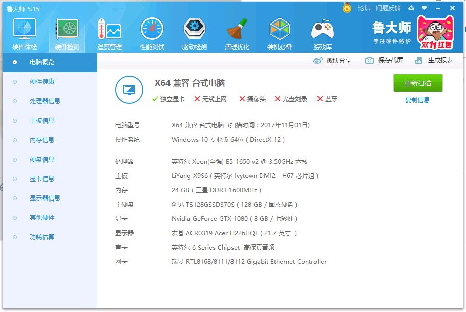Screen dimensions: 466x312
Task: Open 游戏库 game library controller icon
Action: (x=323, y=34)
